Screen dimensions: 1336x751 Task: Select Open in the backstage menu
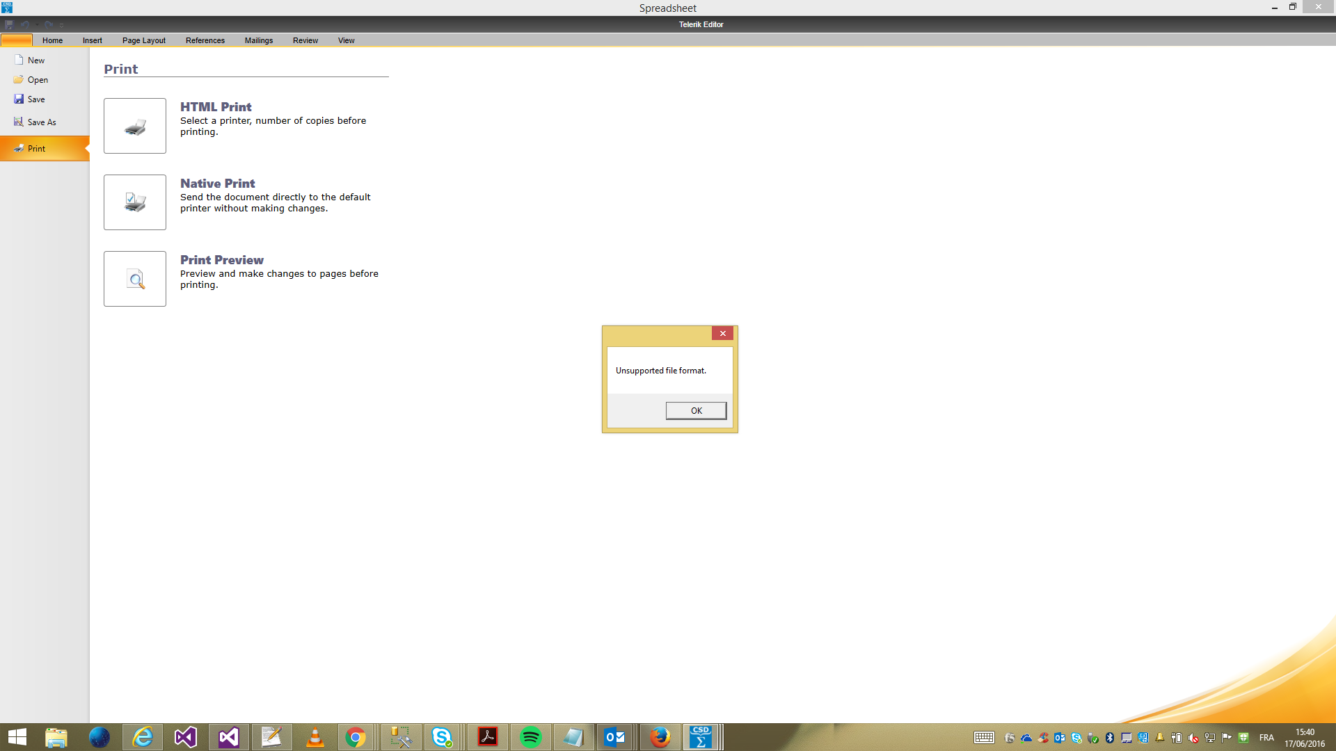click(x=37, y=80)
